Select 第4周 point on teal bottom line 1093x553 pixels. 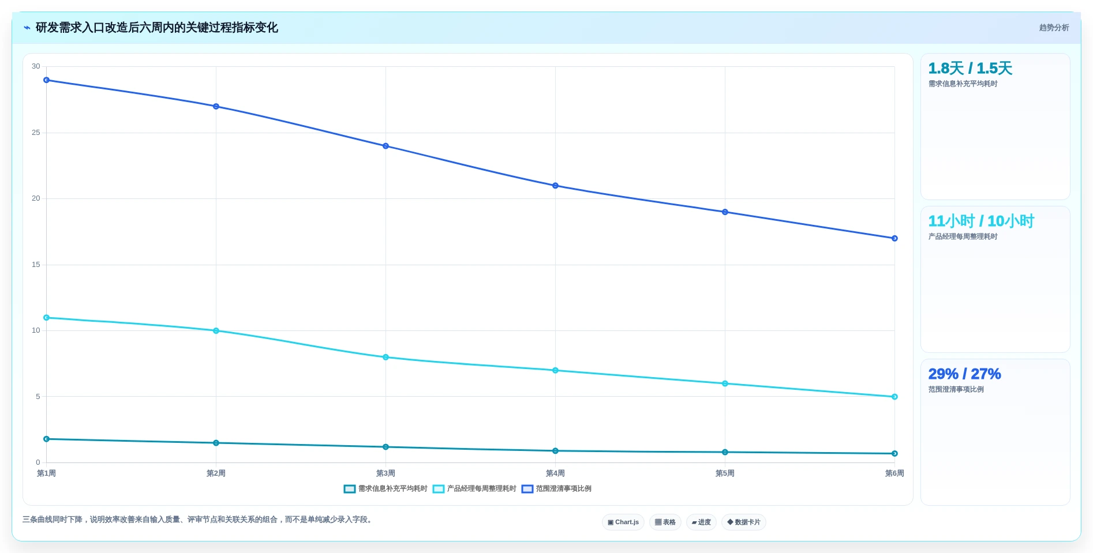pos(555,451)
